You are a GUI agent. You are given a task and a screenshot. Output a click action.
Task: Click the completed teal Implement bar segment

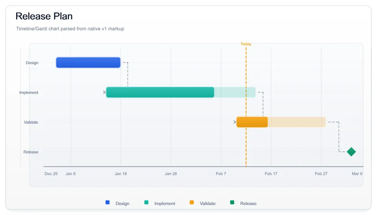[x=160, y=93]
